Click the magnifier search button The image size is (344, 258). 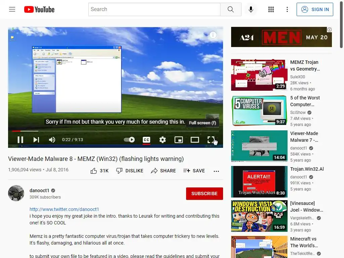point(230,9)
